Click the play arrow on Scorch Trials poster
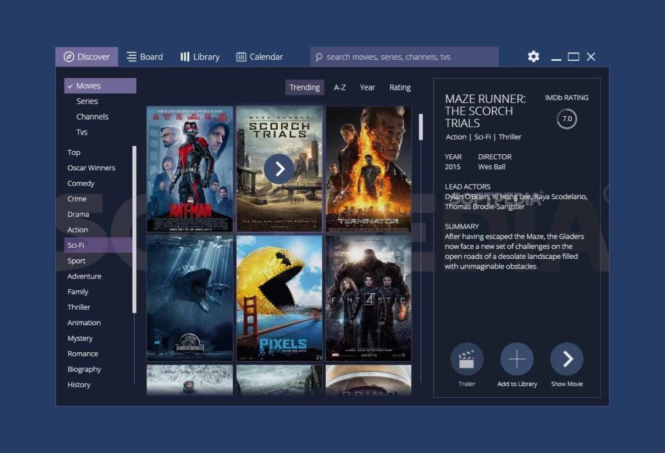 (x=280, y=169)
